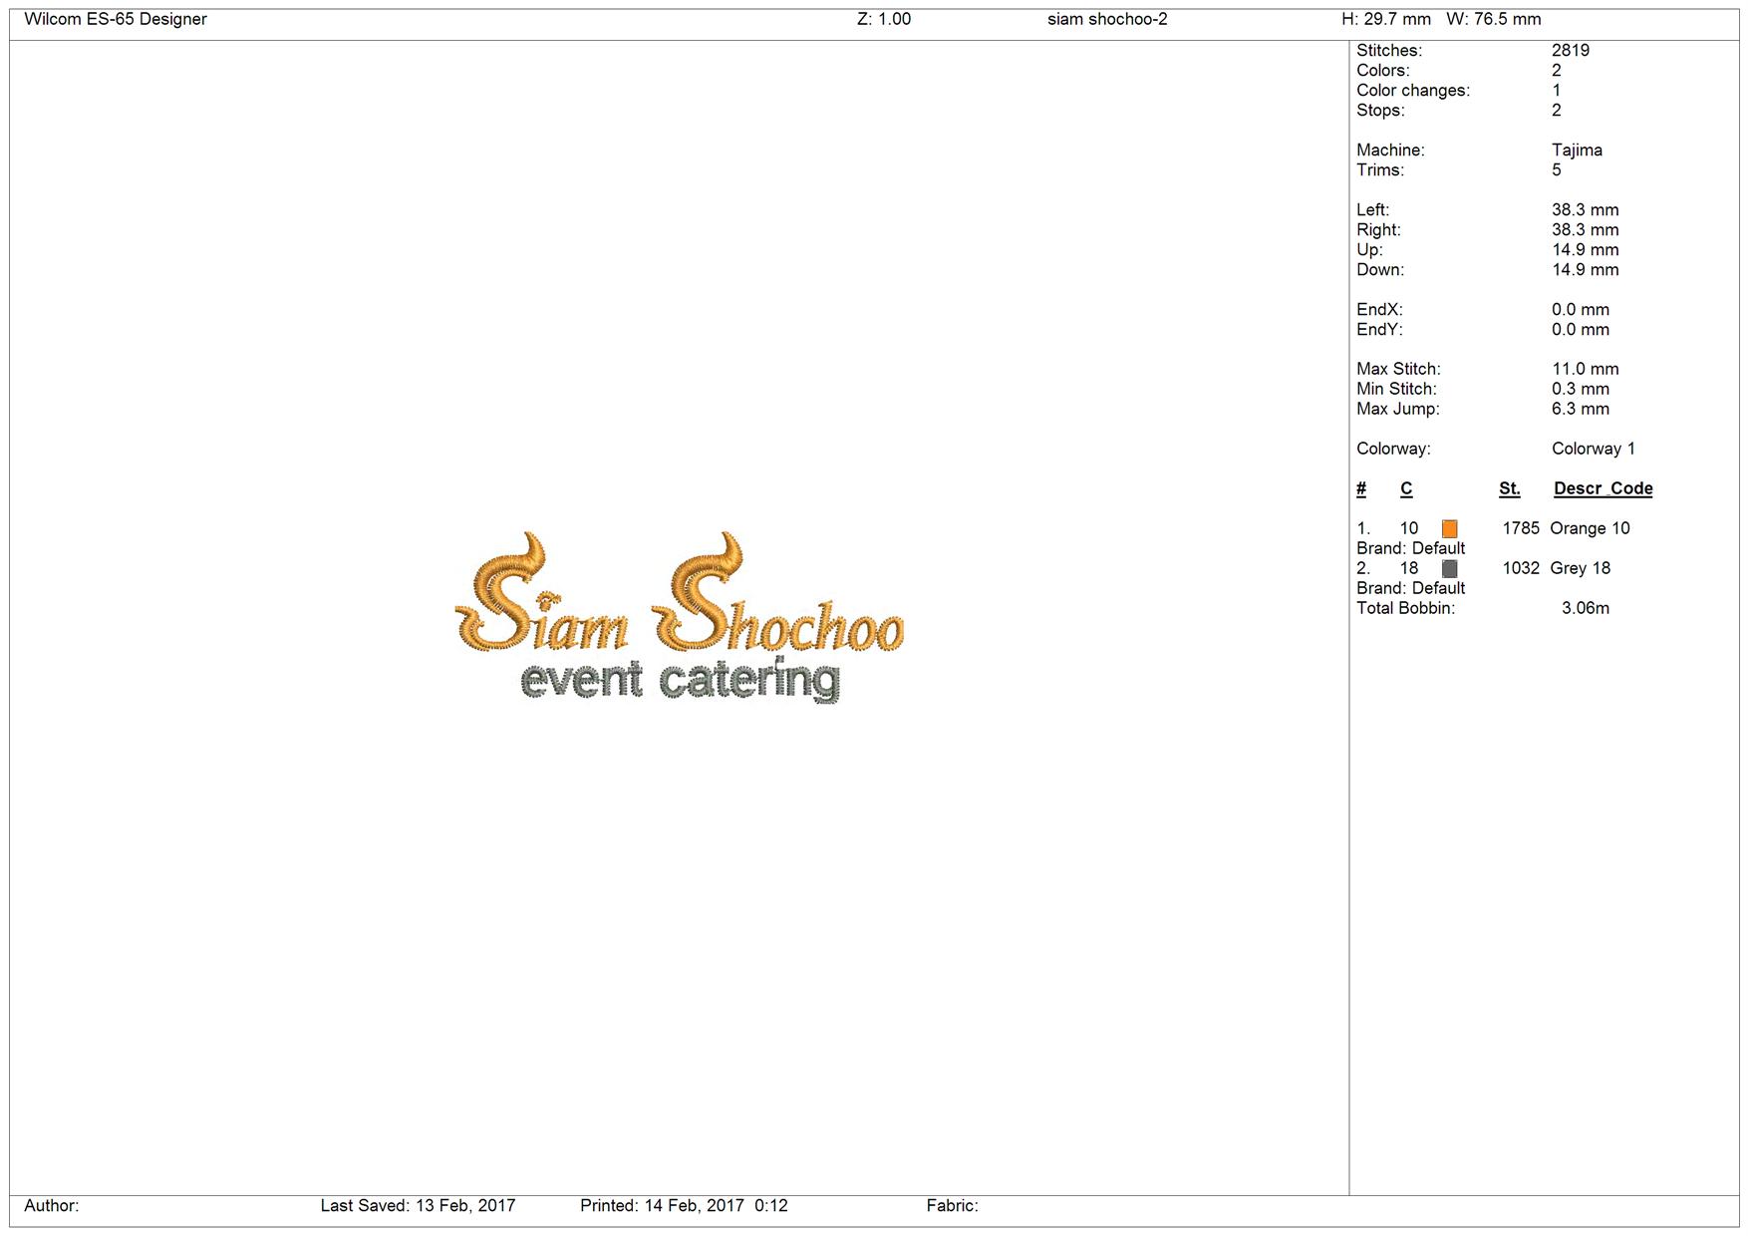Click the Min Stitch value '0.3 mm'
The width and height of the screenshot is (1748, 1236).
(x=1580, y=389)
